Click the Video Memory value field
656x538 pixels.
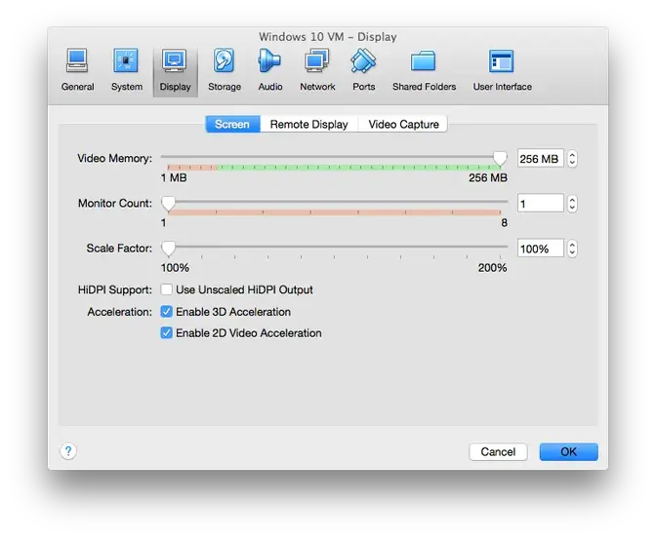(x=541, y=159)
